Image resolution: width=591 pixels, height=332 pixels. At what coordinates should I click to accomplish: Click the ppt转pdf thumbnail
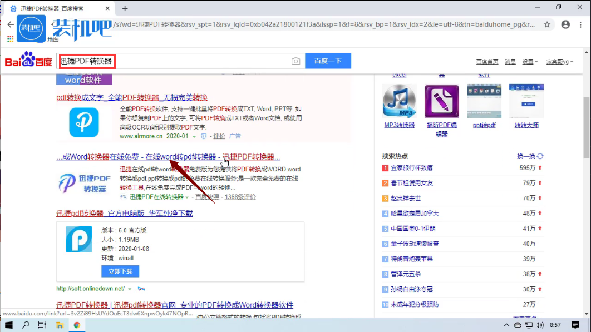[x=484, y=101]
